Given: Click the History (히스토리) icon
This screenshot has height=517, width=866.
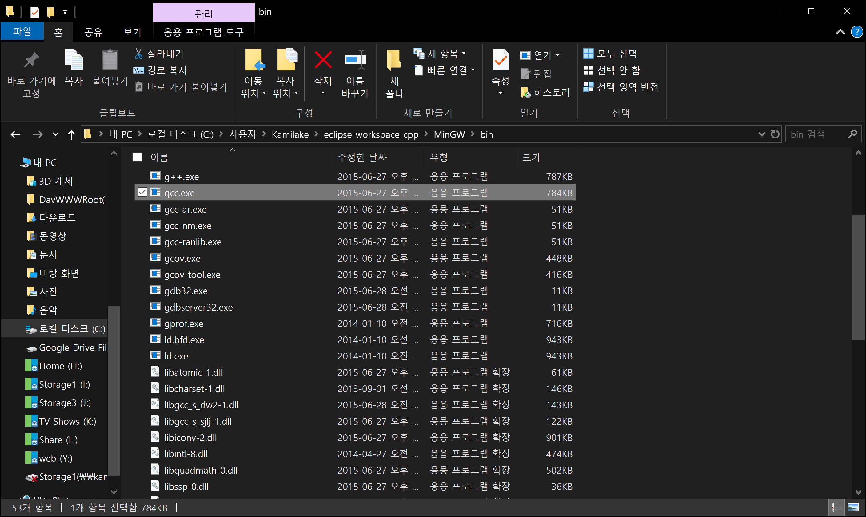Looking at the screenshot, I should click(x=525, y=93).
